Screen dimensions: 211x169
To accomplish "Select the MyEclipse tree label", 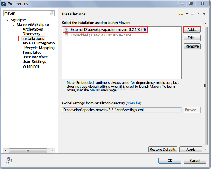I will 18,20.
